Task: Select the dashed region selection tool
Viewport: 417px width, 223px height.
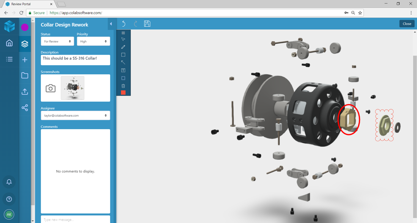Action: tap(123, 78)
